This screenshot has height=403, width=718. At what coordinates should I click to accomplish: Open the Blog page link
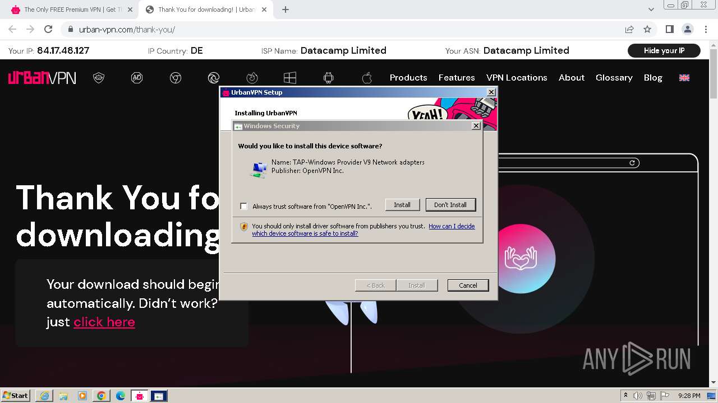point(653,78)
